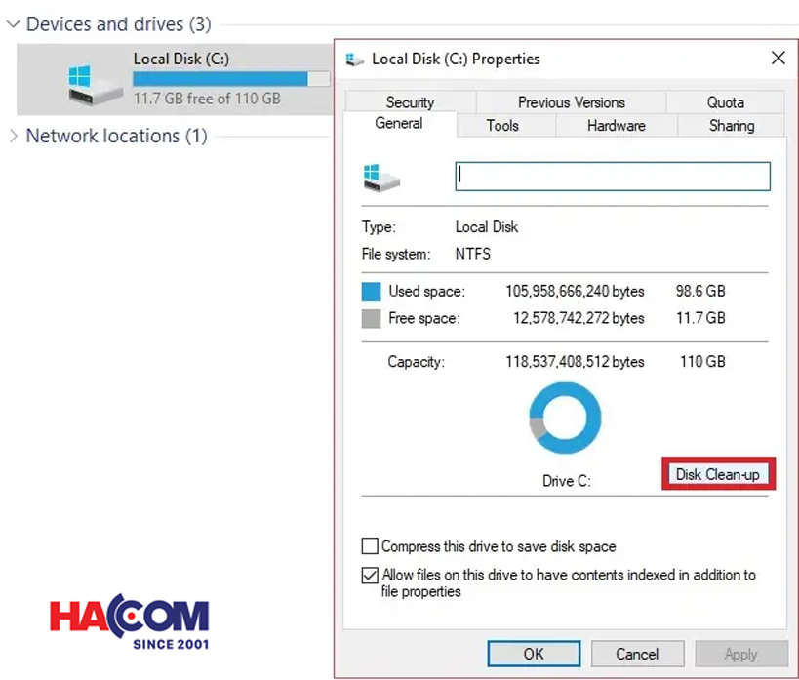Select the Quota tab
The width and height of the screenshot is (799, 680).
(725, 102)
